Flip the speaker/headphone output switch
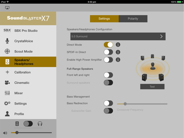184x138 pixels. point(28,124)
